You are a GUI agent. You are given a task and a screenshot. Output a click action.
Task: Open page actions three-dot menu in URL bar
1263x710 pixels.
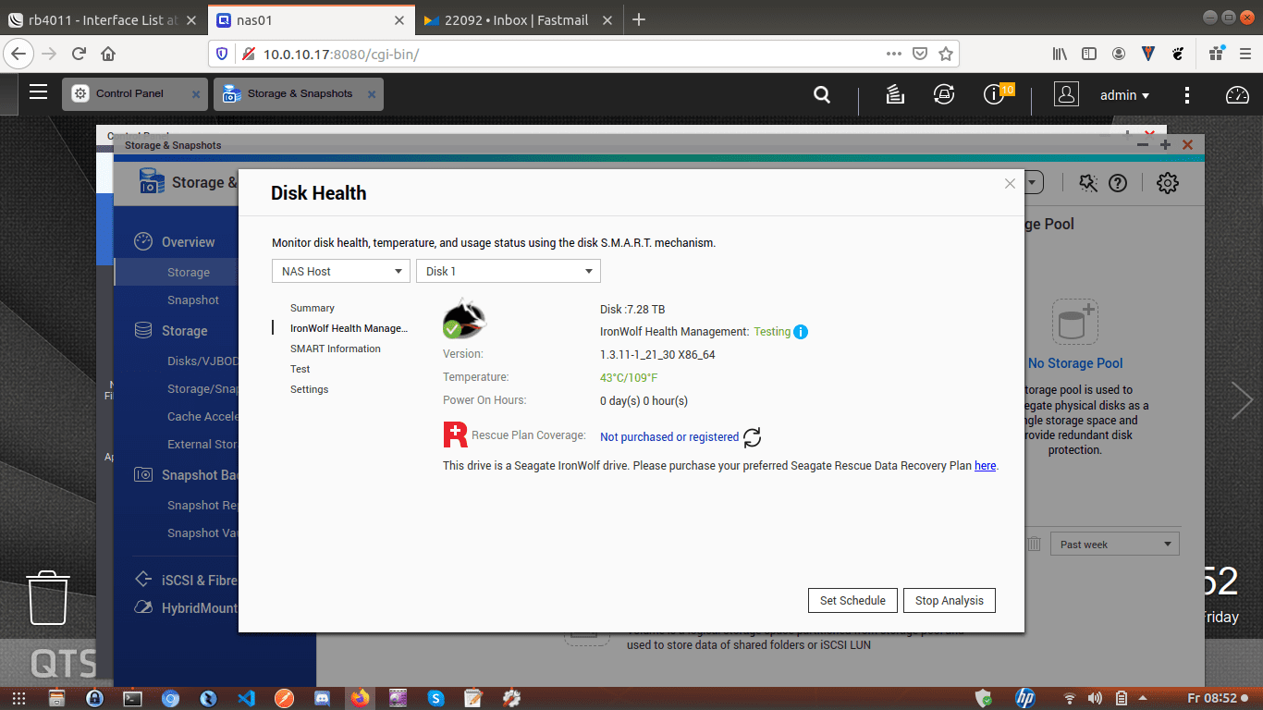[893, 54]
